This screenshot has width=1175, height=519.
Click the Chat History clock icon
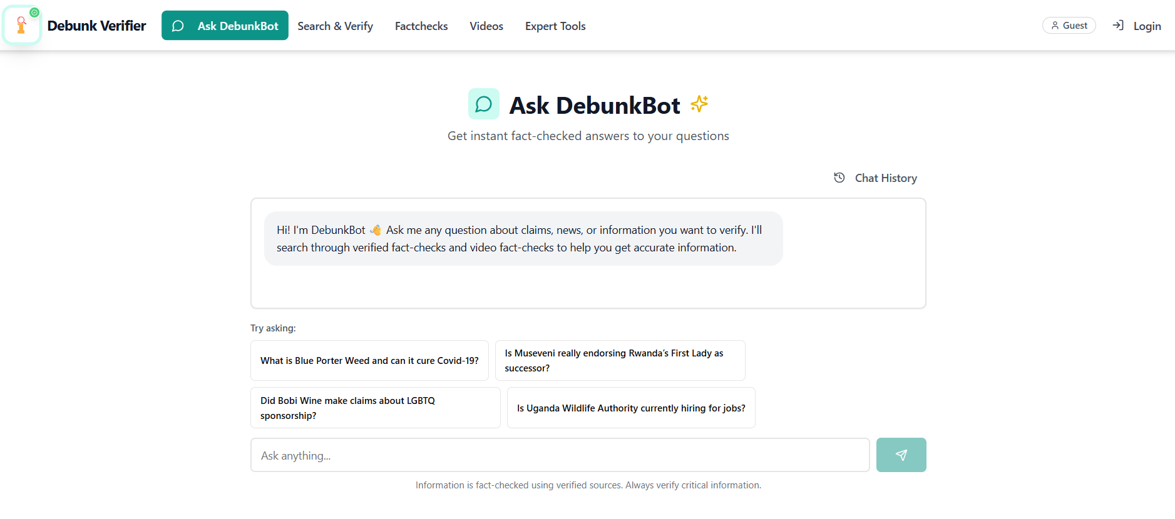[x=839, y=178]
